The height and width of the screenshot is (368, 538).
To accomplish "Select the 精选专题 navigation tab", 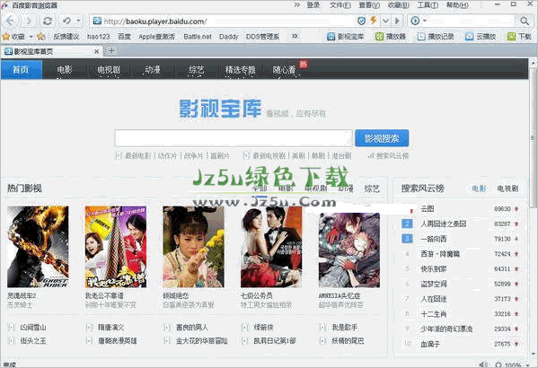I will point(240,70).
